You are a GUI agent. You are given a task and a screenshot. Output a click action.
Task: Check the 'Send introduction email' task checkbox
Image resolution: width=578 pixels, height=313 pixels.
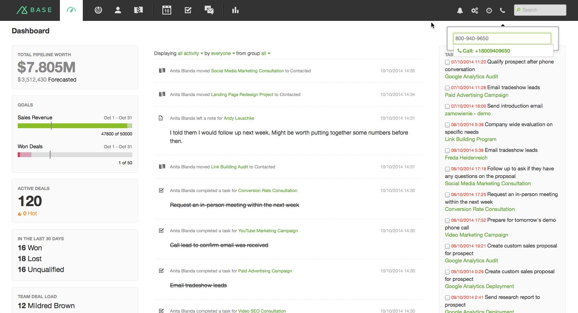[447, 106]
